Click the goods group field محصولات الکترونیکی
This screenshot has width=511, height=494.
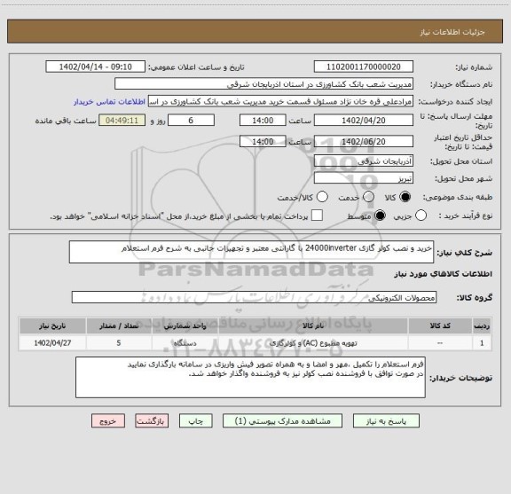tap(254, 297)
